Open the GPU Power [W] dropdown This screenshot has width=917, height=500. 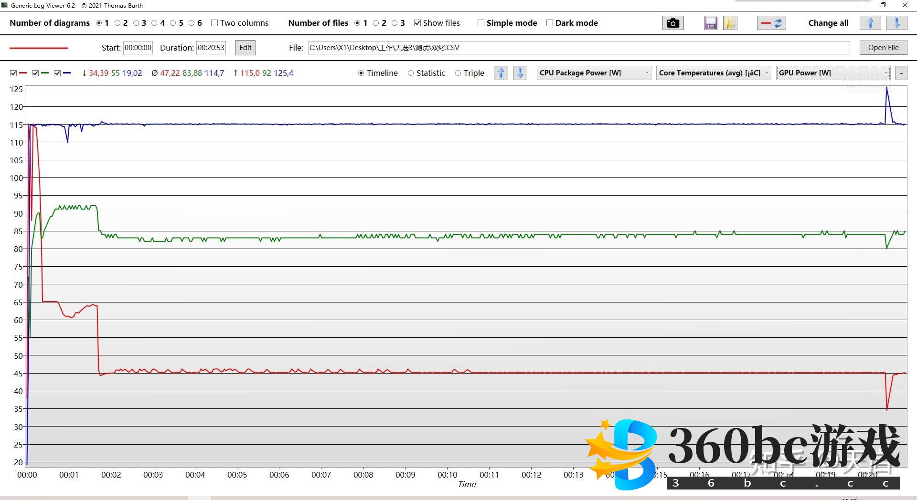pyautogui.click(x=833, y=73)
